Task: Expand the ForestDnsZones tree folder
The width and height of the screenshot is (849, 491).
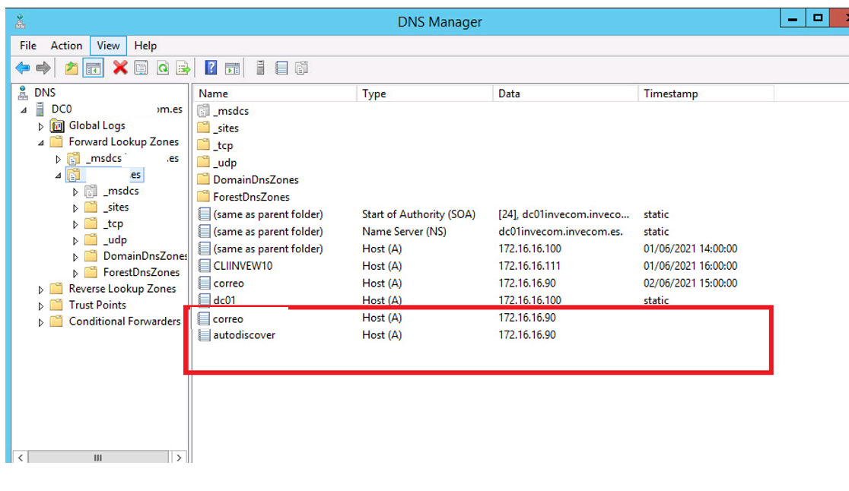Action: [75, 273]
